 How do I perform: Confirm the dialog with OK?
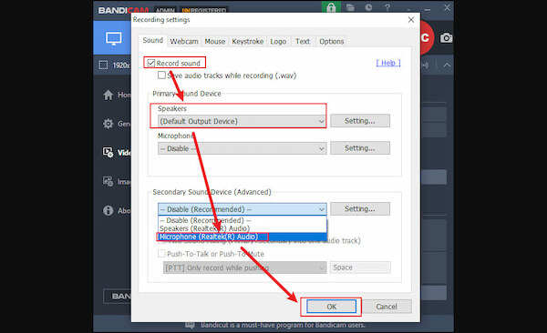tap(332, 307)
